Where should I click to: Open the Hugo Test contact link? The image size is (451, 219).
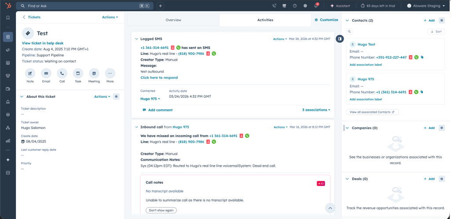(366, 44)
